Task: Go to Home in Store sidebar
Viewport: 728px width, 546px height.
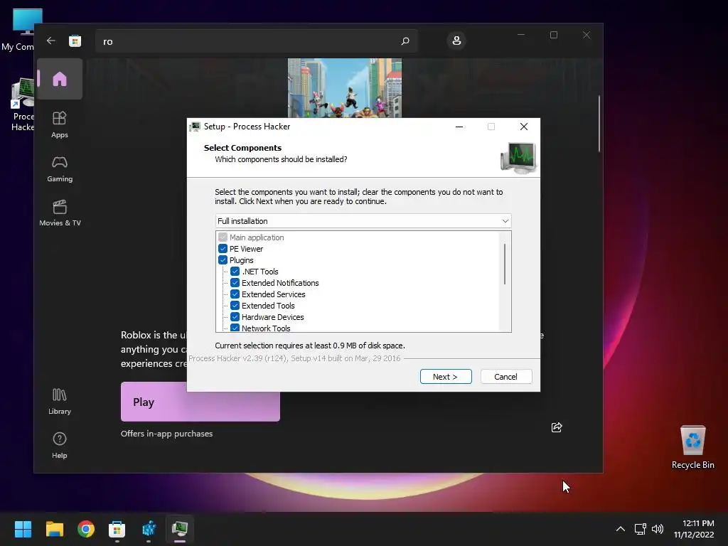Action: click(x=60, y=79)
